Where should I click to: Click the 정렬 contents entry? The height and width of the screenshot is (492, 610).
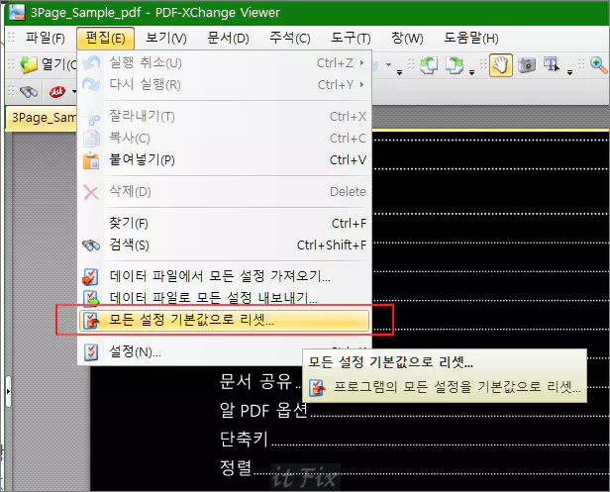coord(236,467)
